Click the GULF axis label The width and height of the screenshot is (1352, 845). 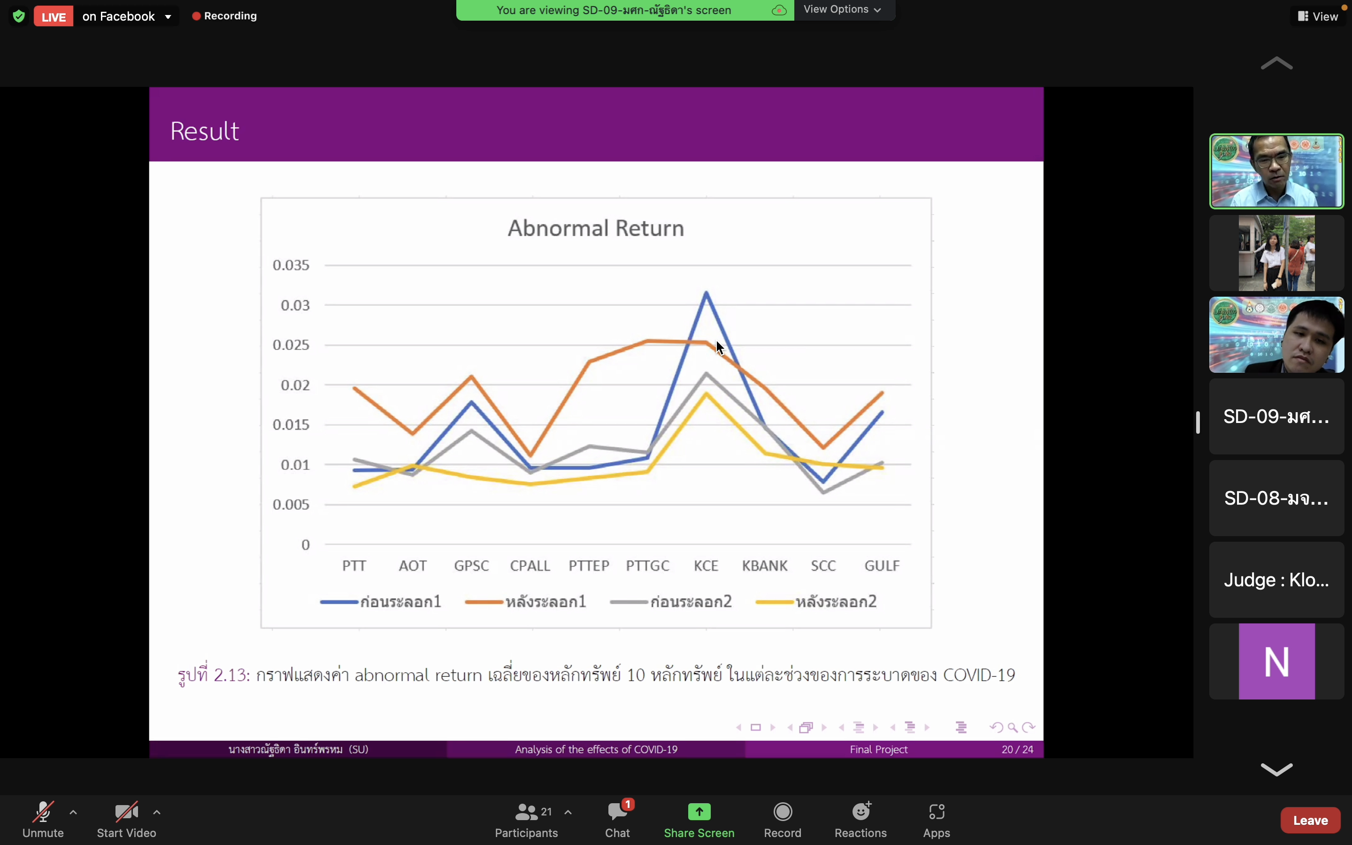(882, 566)
